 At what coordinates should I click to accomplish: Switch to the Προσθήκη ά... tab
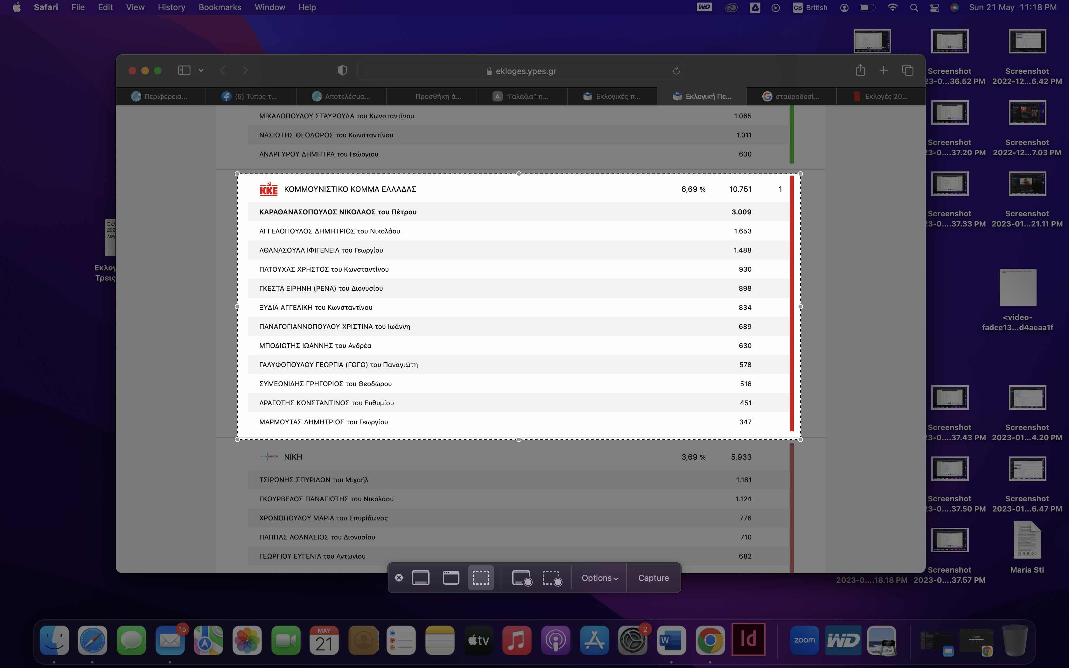pos(431,96)
